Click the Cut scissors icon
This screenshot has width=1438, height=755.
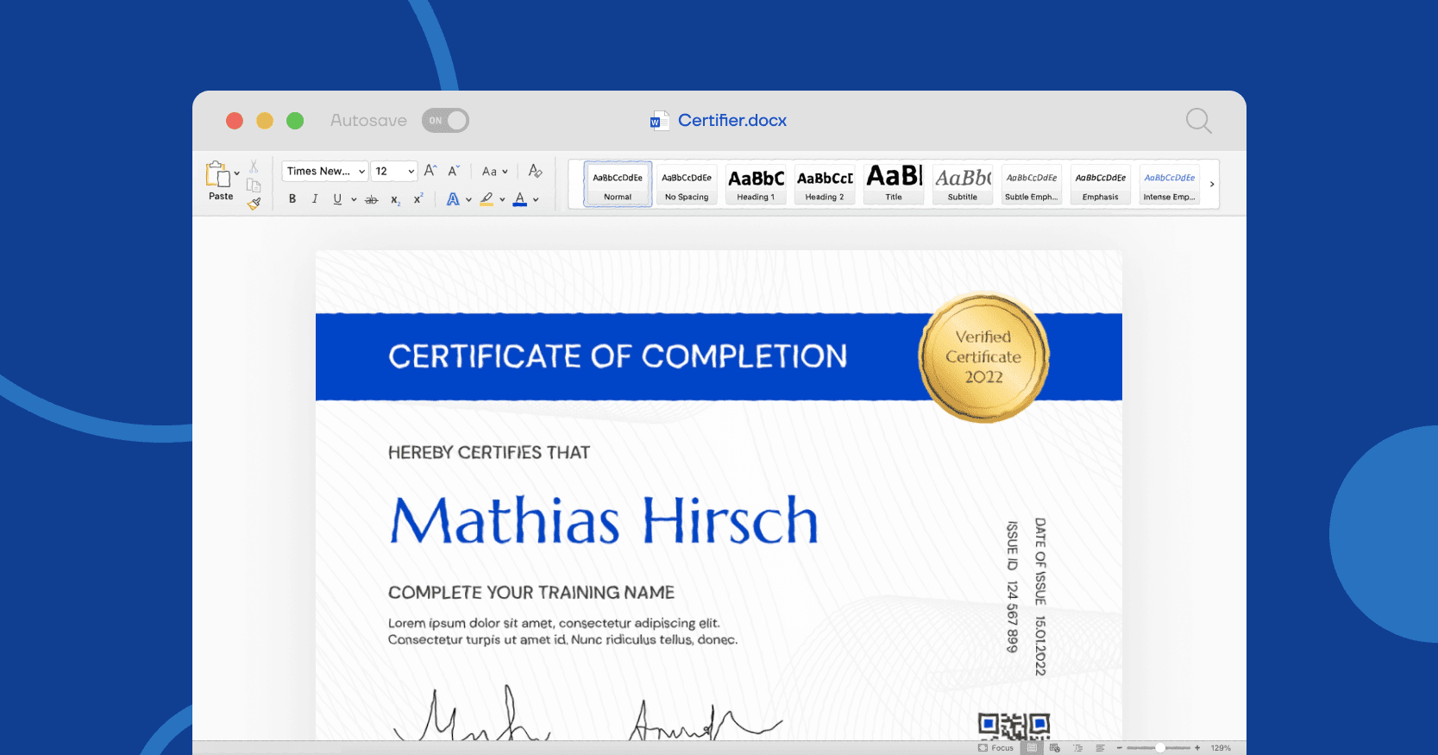[x=254, y=167]
